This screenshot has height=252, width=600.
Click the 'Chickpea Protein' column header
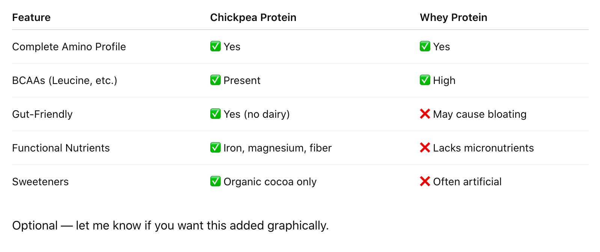(x=253, y=17)
